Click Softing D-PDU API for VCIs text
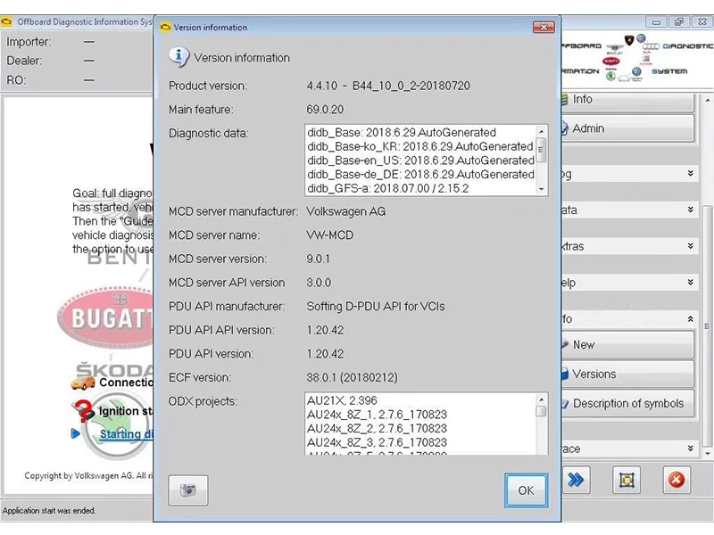This screenshot has width=714, height=535. click(x=376, y=306)
